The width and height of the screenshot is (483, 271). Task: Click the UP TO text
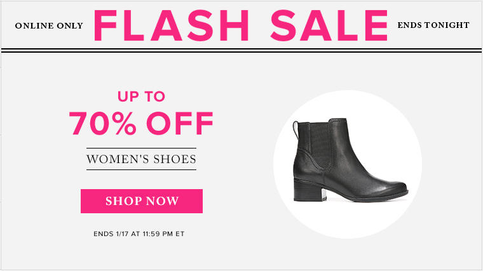[x=141, y=96]
